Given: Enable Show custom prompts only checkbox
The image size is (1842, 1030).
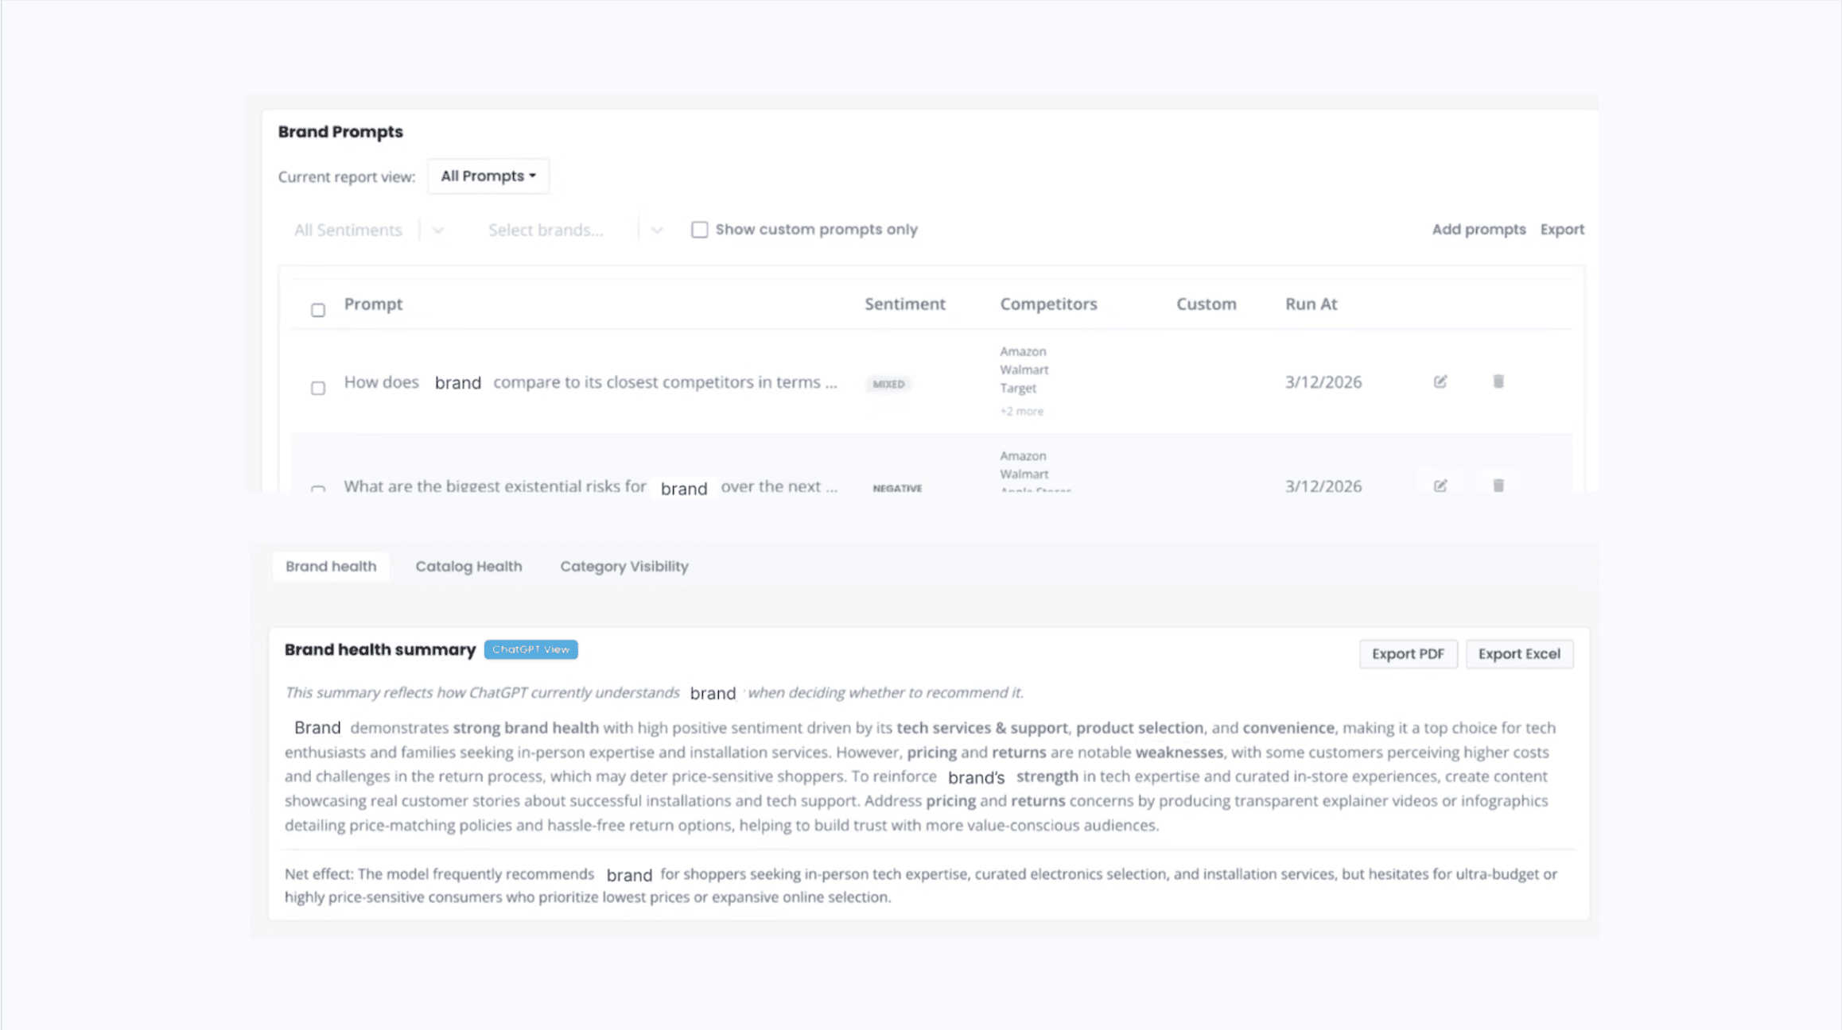Looking at the screenshot, I should coord(699,230).
